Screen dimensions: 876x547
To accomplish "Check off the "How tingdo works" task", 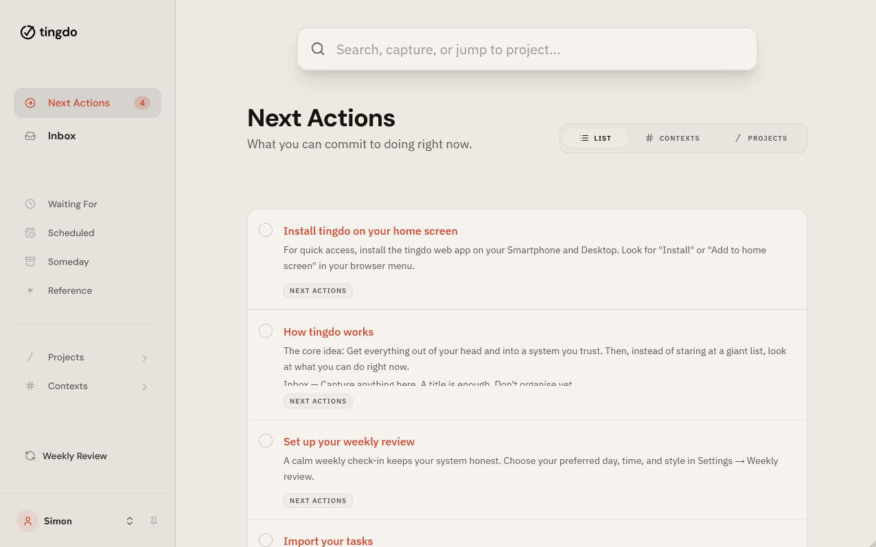I will 266,331.
